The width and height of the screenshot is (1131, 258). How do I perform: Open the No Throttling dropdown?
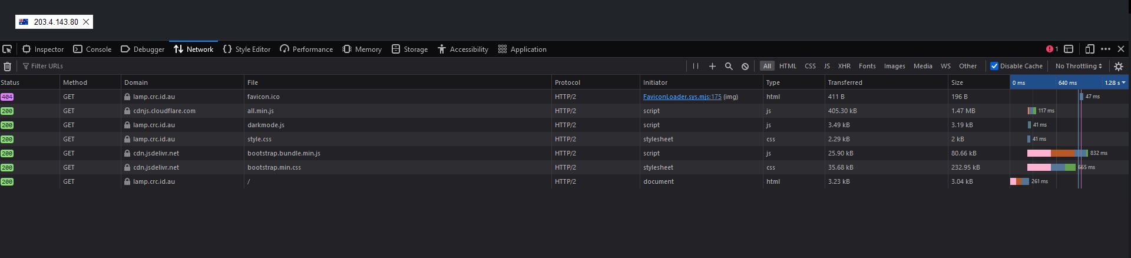[x=1078, y=67]
